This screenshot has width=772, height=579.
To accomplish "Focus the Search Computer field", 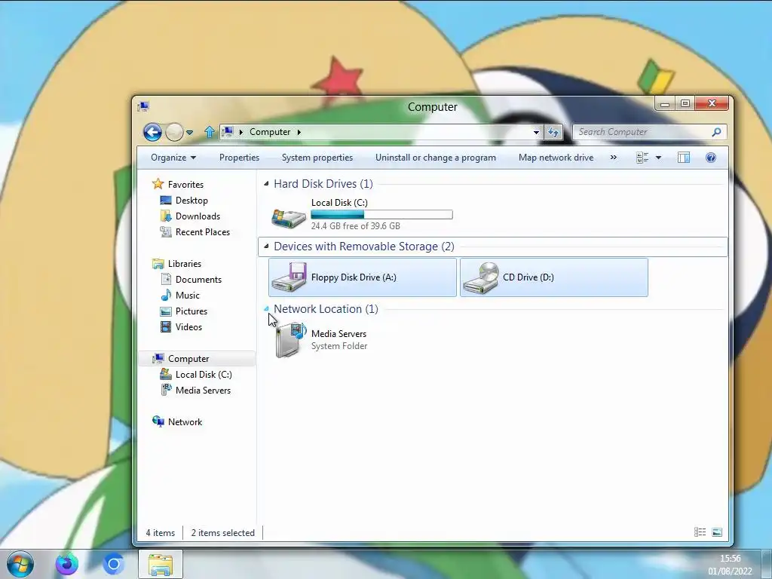I will pyautogui.click(x=642, y=132).
